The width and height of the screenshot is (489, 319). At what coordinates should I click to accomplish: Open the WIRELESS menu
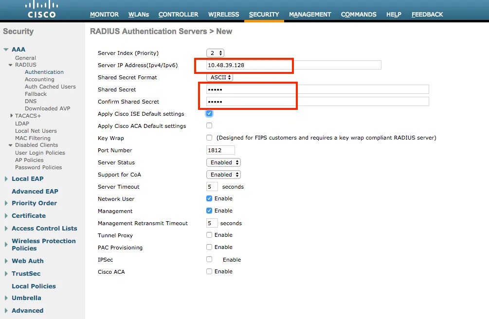224,14
